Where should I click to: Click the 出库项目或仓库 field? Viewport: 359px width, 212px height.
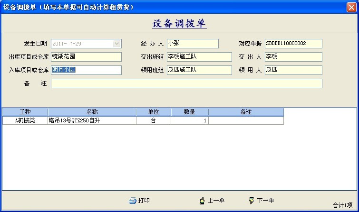(86, 57)
